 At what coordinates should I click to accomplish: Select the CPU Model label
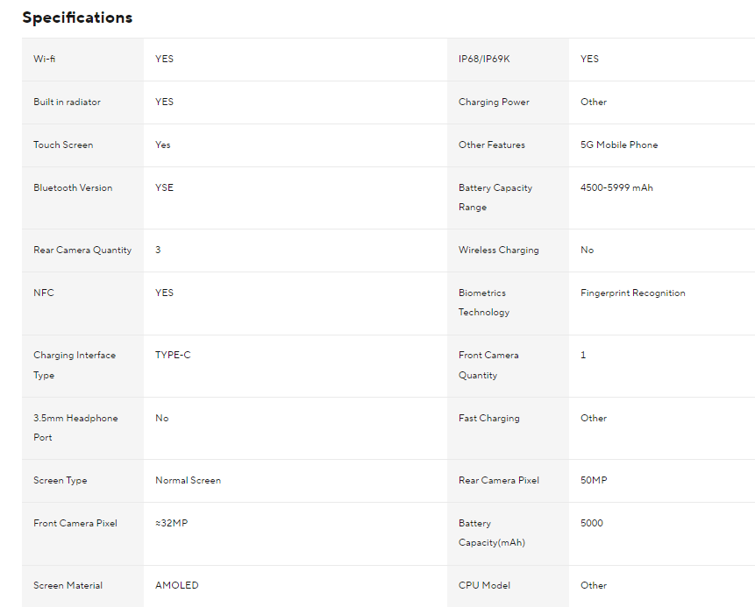[484, 585]
